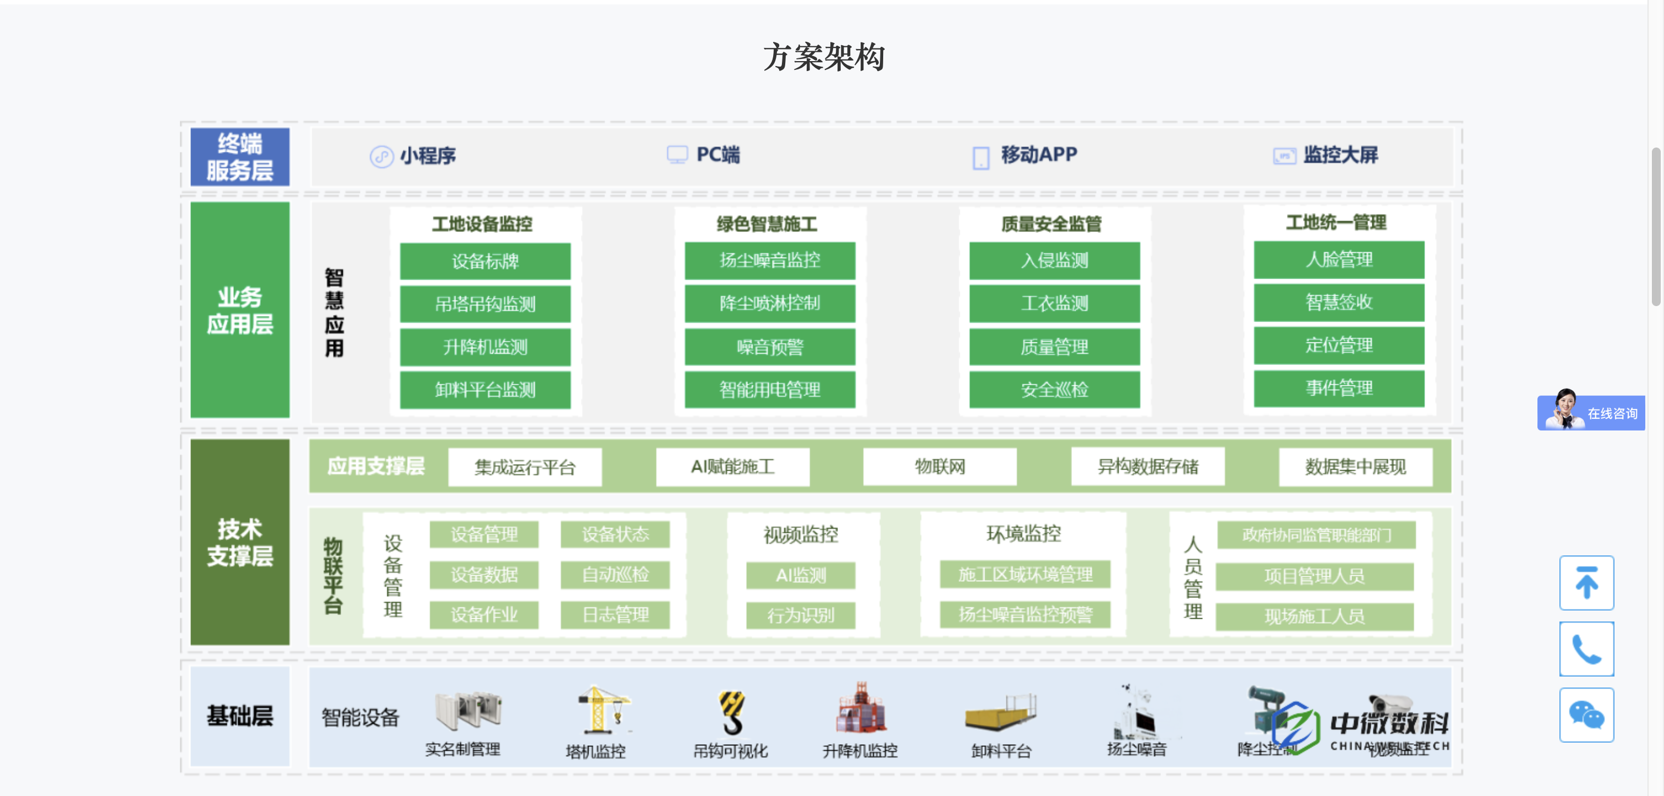Click the 扬尘噪音监控预警 box
Viewport: 1664px width, 796px height.
pyautogui.click(x=1025, y=614)
